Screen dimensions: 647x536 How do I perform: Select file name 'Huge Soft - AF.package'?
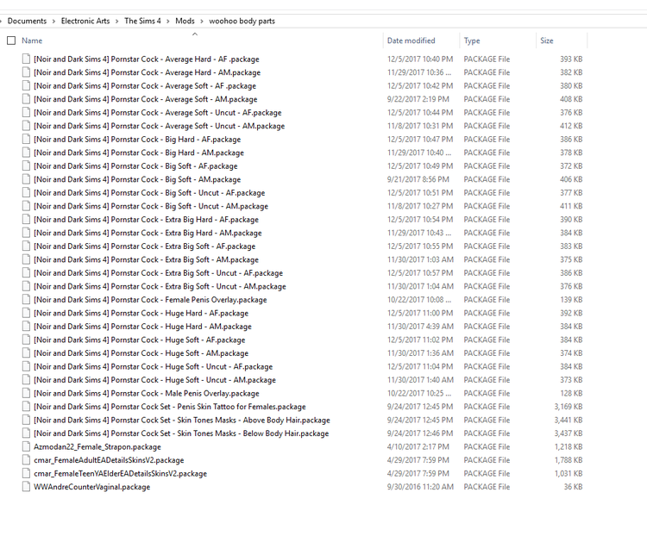140,340
